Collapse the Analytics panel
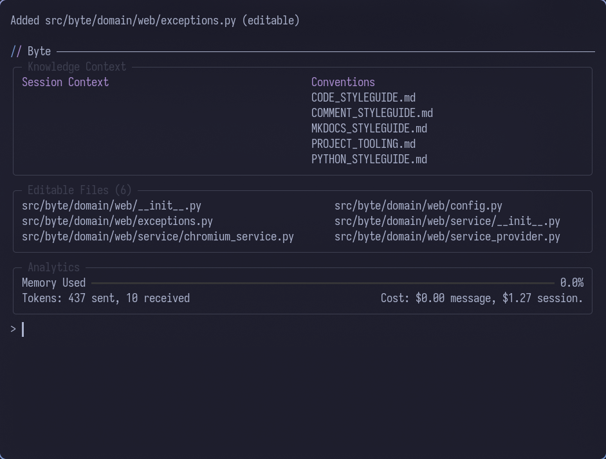The image size is (606, 459). coord(53,267)
